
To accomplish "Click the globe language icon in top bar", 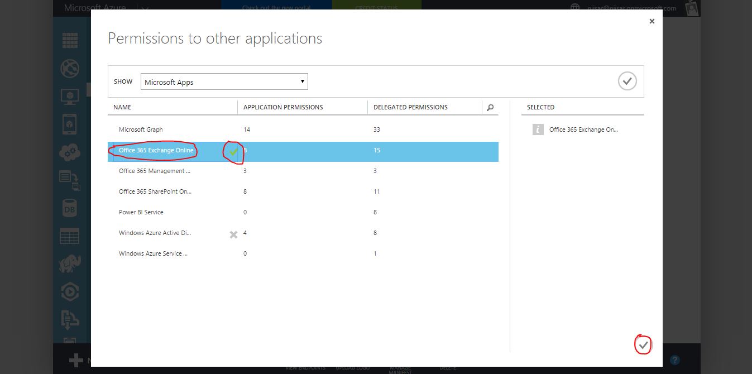I will tap(576, 8).
